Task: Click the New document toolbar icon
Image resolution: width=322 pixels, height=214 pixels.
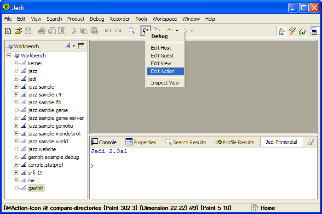Action: pyautogui.click(x=8, y=31)
